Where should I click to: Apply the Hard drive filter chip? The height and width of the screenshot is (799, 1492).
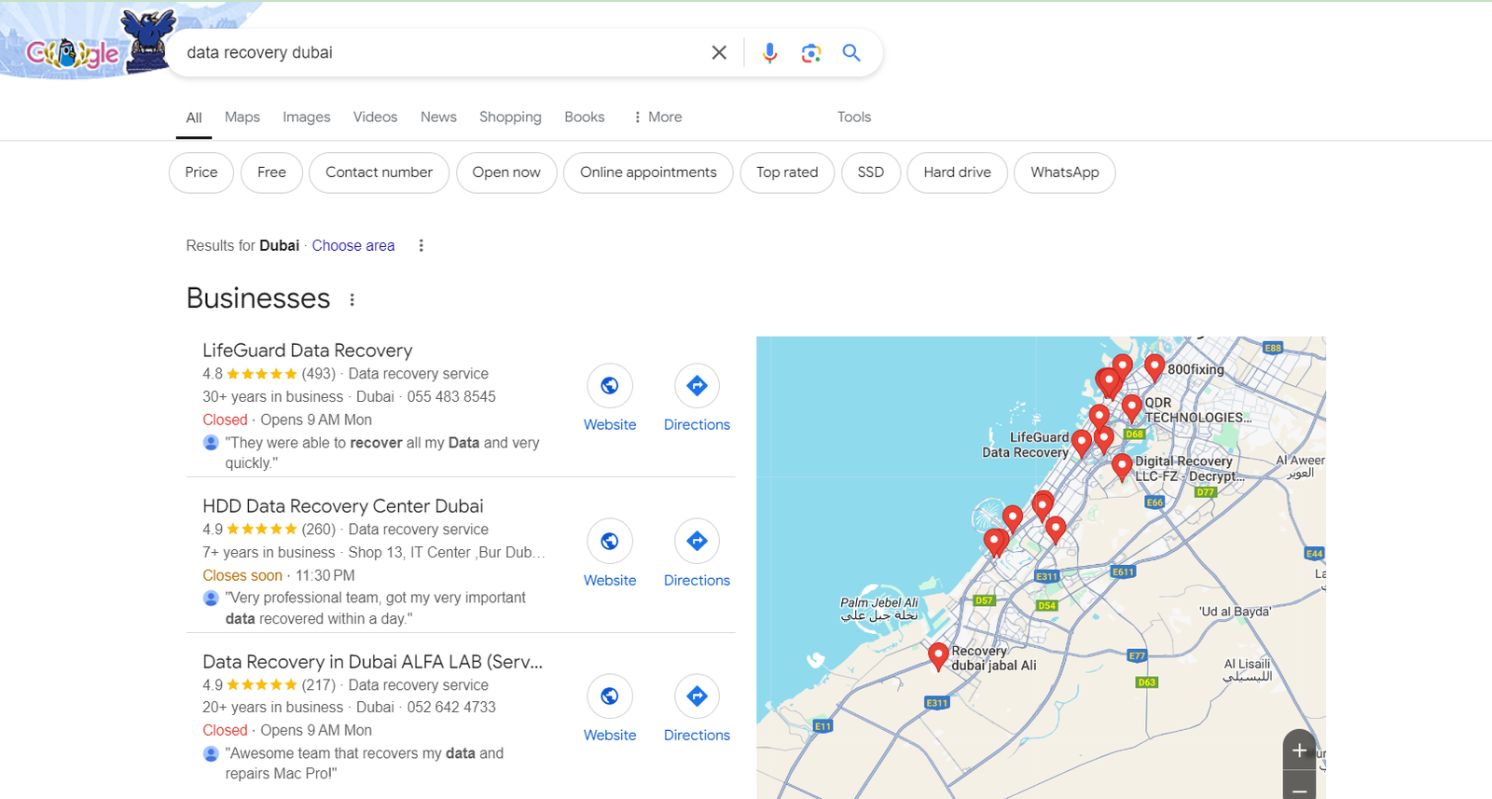(958, 172)
